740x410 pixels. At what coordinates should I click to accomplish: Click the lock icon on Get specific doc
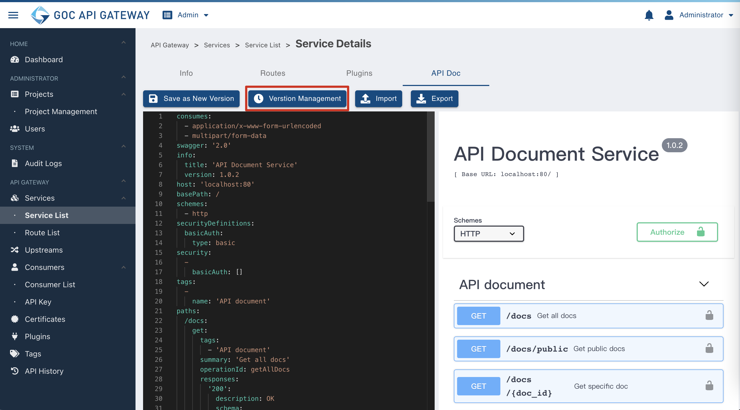709,386
